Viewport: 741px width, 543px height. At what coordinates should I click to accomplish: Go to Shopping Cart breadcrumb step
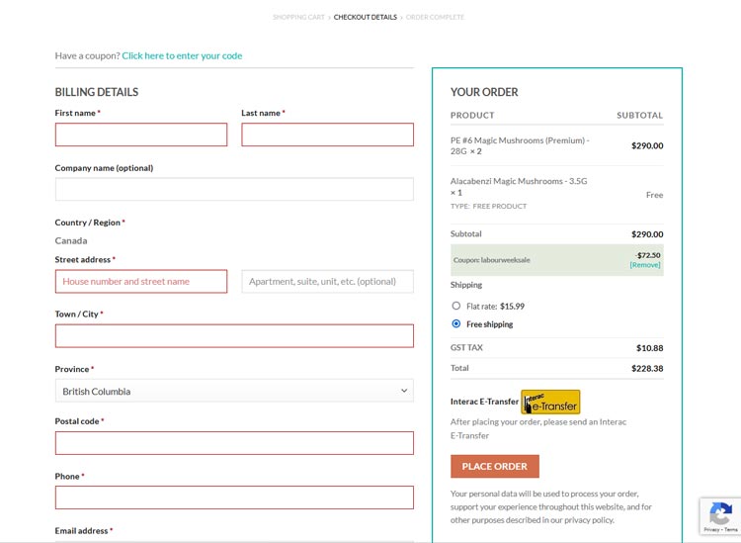tap(299, 17)
